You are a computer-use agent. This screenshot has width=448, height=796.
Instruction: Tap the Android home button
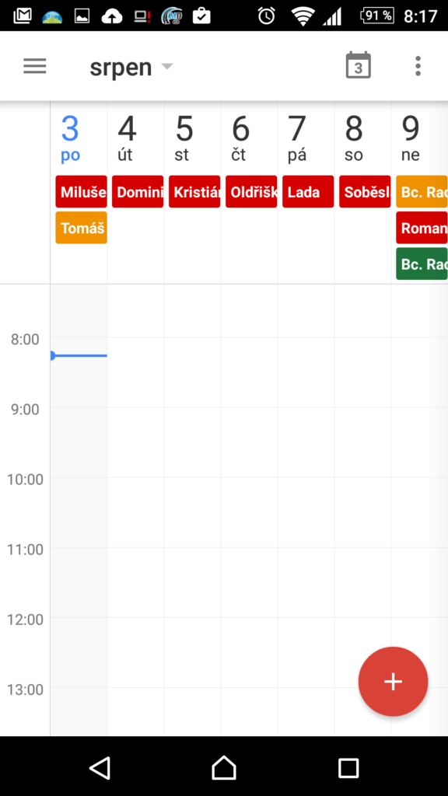point(224,767)
